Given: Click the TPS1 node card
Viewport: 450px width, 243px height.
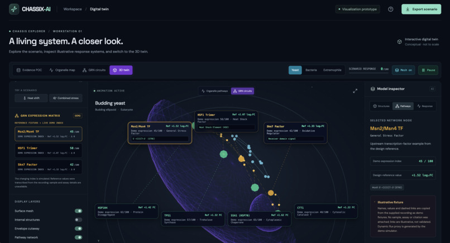Looking at the screenshot, I should (x=193, y=218).
